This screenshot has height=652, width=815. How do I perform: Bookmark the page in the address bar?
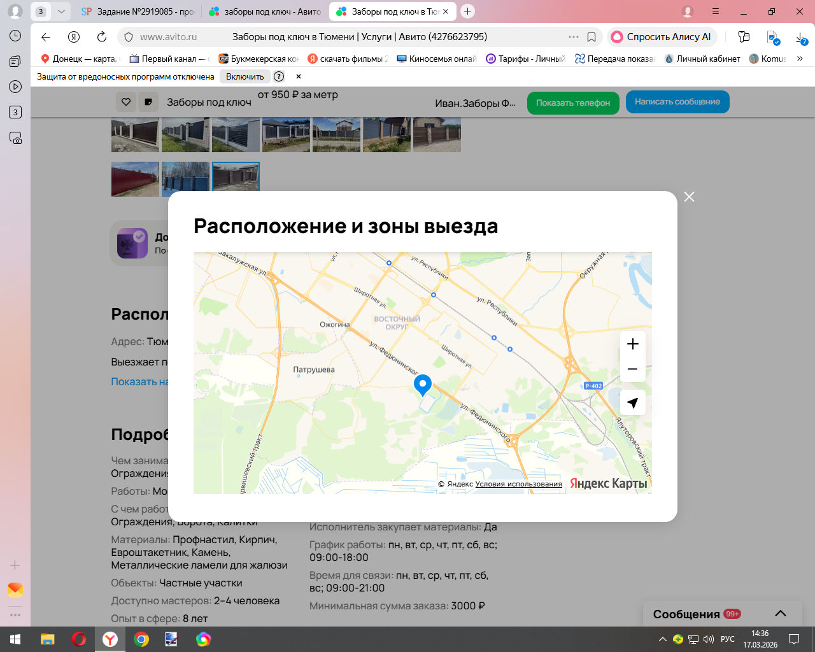[x=592, y=37]
